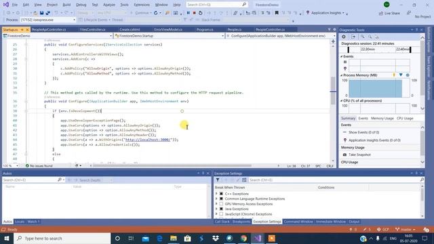434x244 pixels.
Task: Open the Extensions menu
Action: [x=142, y=5]
